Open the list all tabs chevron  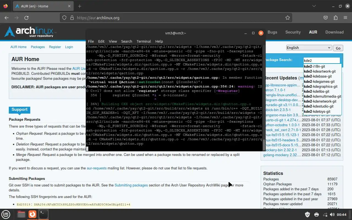pos(314,6)
